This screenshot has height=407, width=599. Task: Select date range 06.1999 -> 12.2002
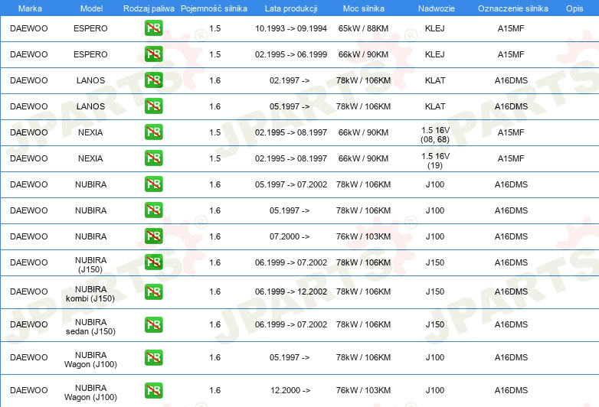point(291,291)
